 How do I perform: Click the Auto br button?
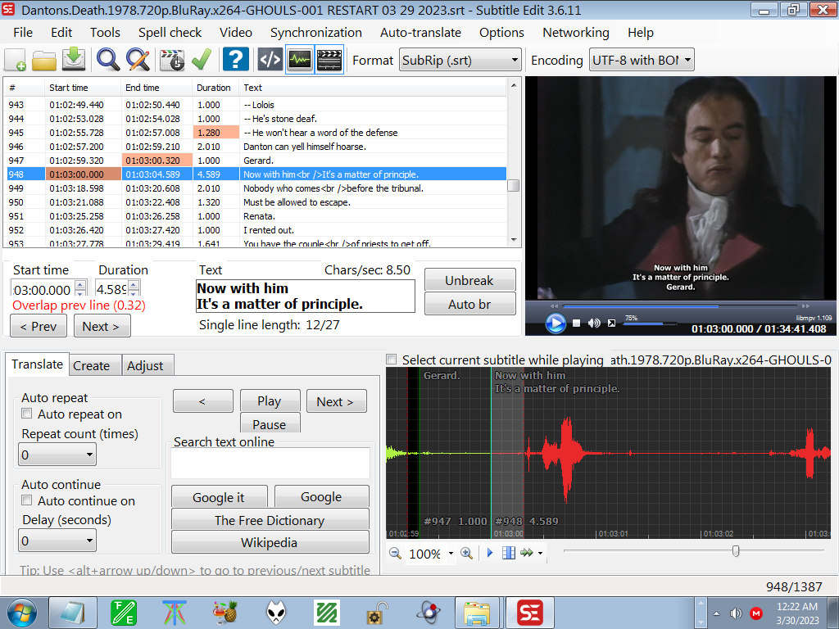click(x=469, y=304)
